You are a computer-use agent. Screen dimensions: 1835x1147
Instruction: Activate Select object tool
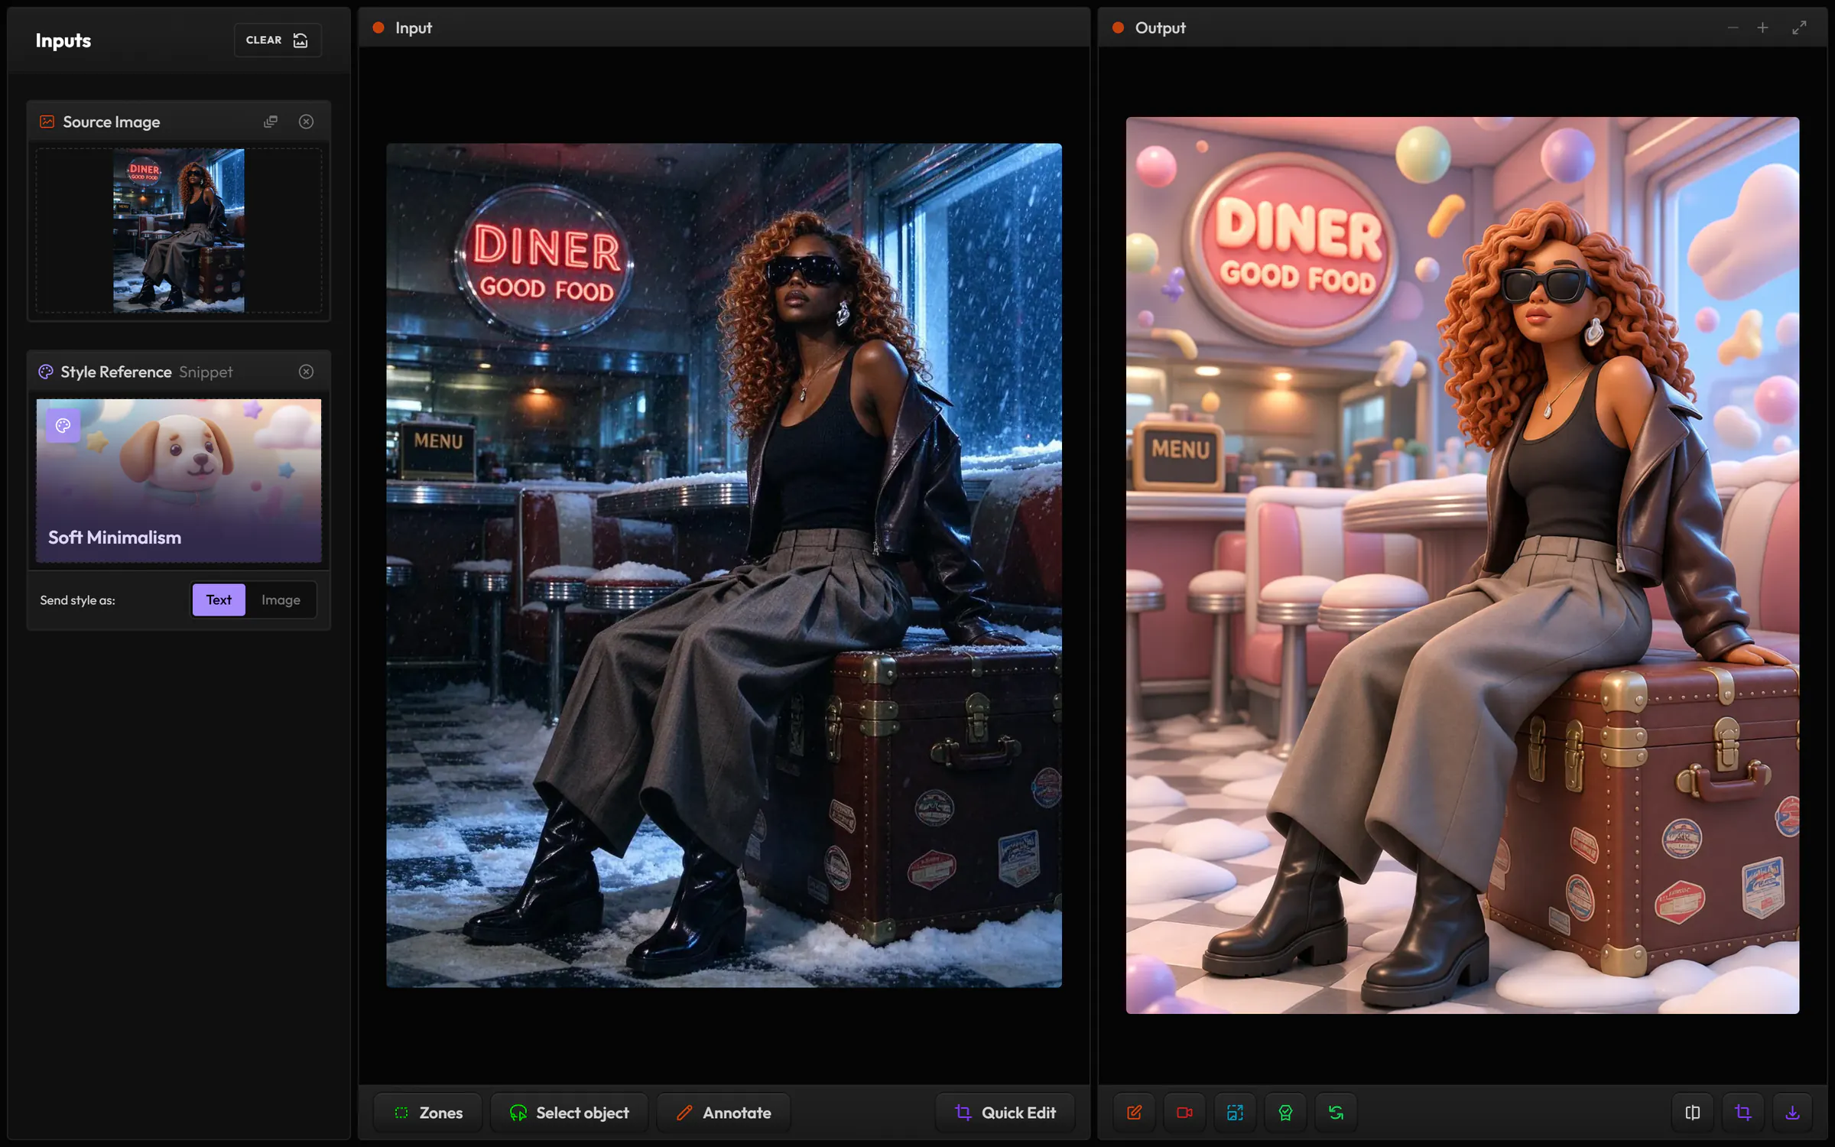[x=569, y=1113]
